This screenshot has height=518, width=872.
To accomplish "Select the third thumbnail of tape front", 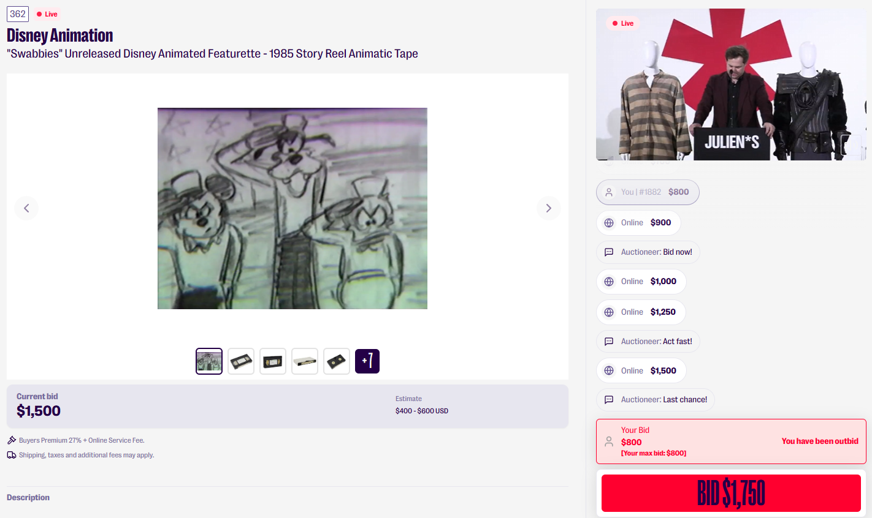I will (x=273, y=361).
